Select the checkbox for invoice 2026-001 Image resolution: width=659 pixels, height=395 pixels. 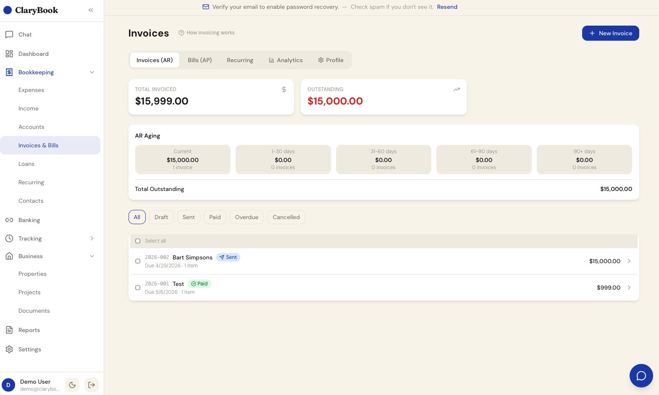138,288
